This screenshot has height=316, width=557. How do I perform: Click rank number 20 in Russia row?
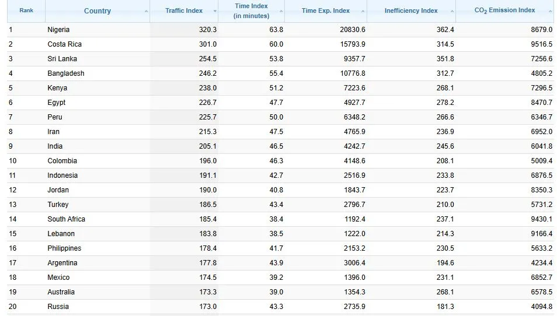pos(13,307)
